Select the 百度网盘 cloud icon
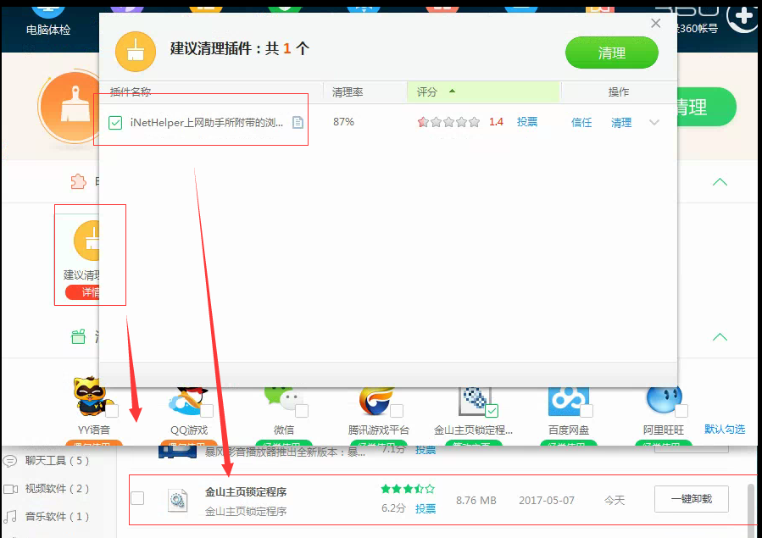 569,401
